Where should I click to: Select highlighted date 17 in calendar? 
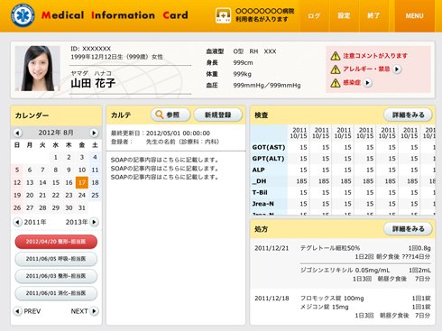pyautogui.click(x=82, y=182)
